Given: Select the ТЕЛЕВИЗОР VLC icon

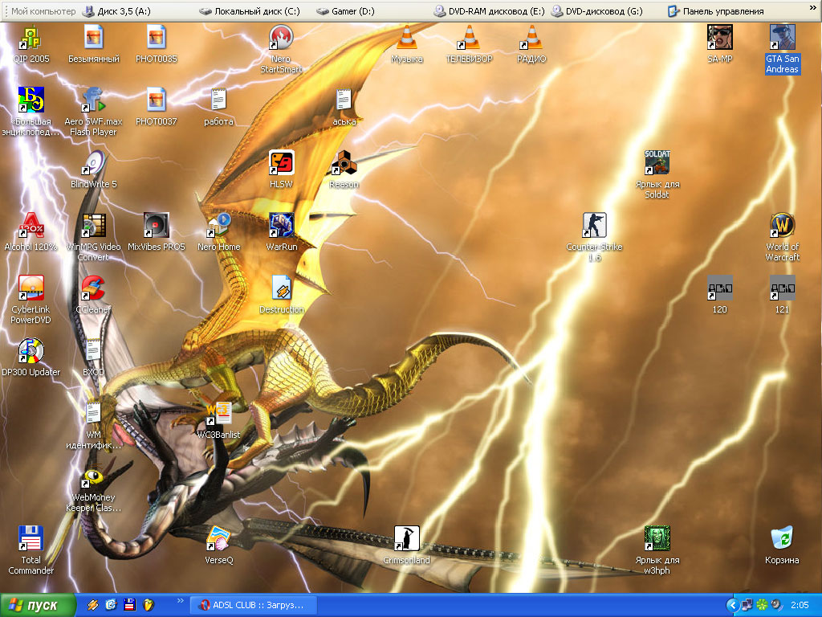Looking at the screenshot, I should [469, 45].
